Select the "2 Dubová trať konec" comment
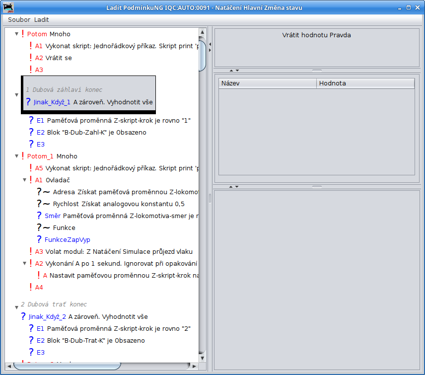 [x=54, y=304]
